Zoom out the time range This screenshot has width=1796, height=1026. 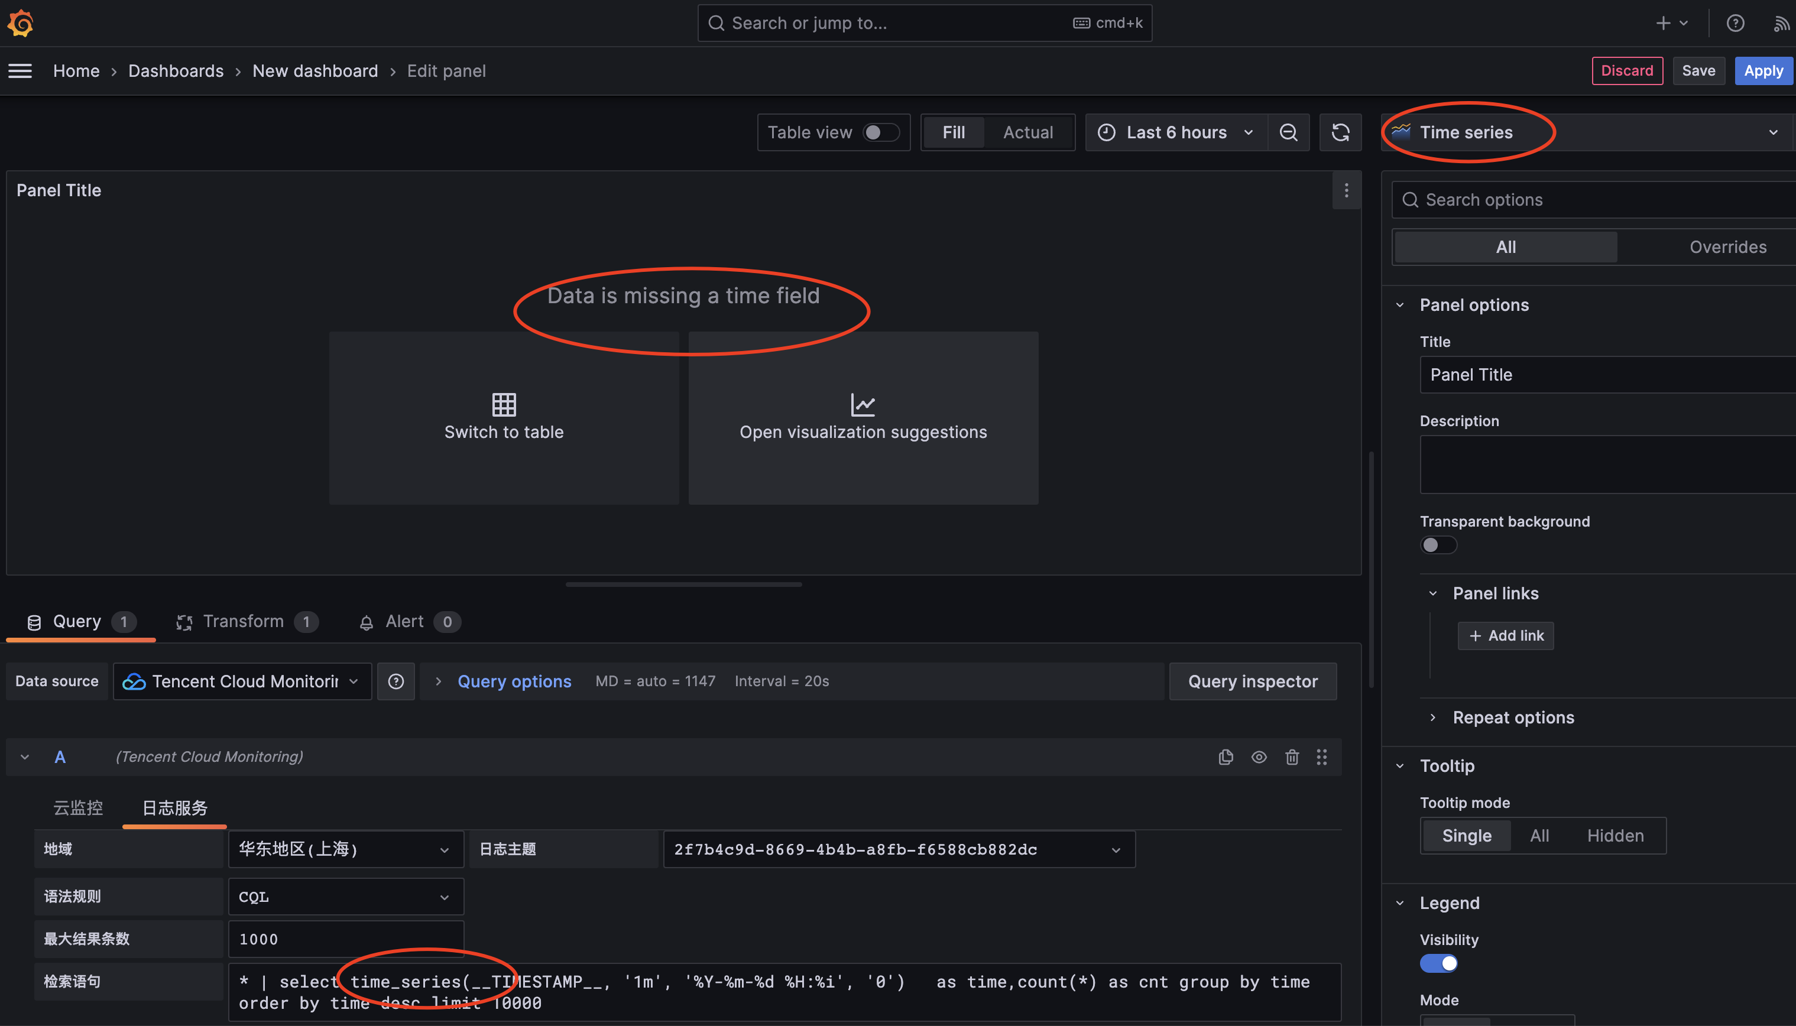(1289, 132)
